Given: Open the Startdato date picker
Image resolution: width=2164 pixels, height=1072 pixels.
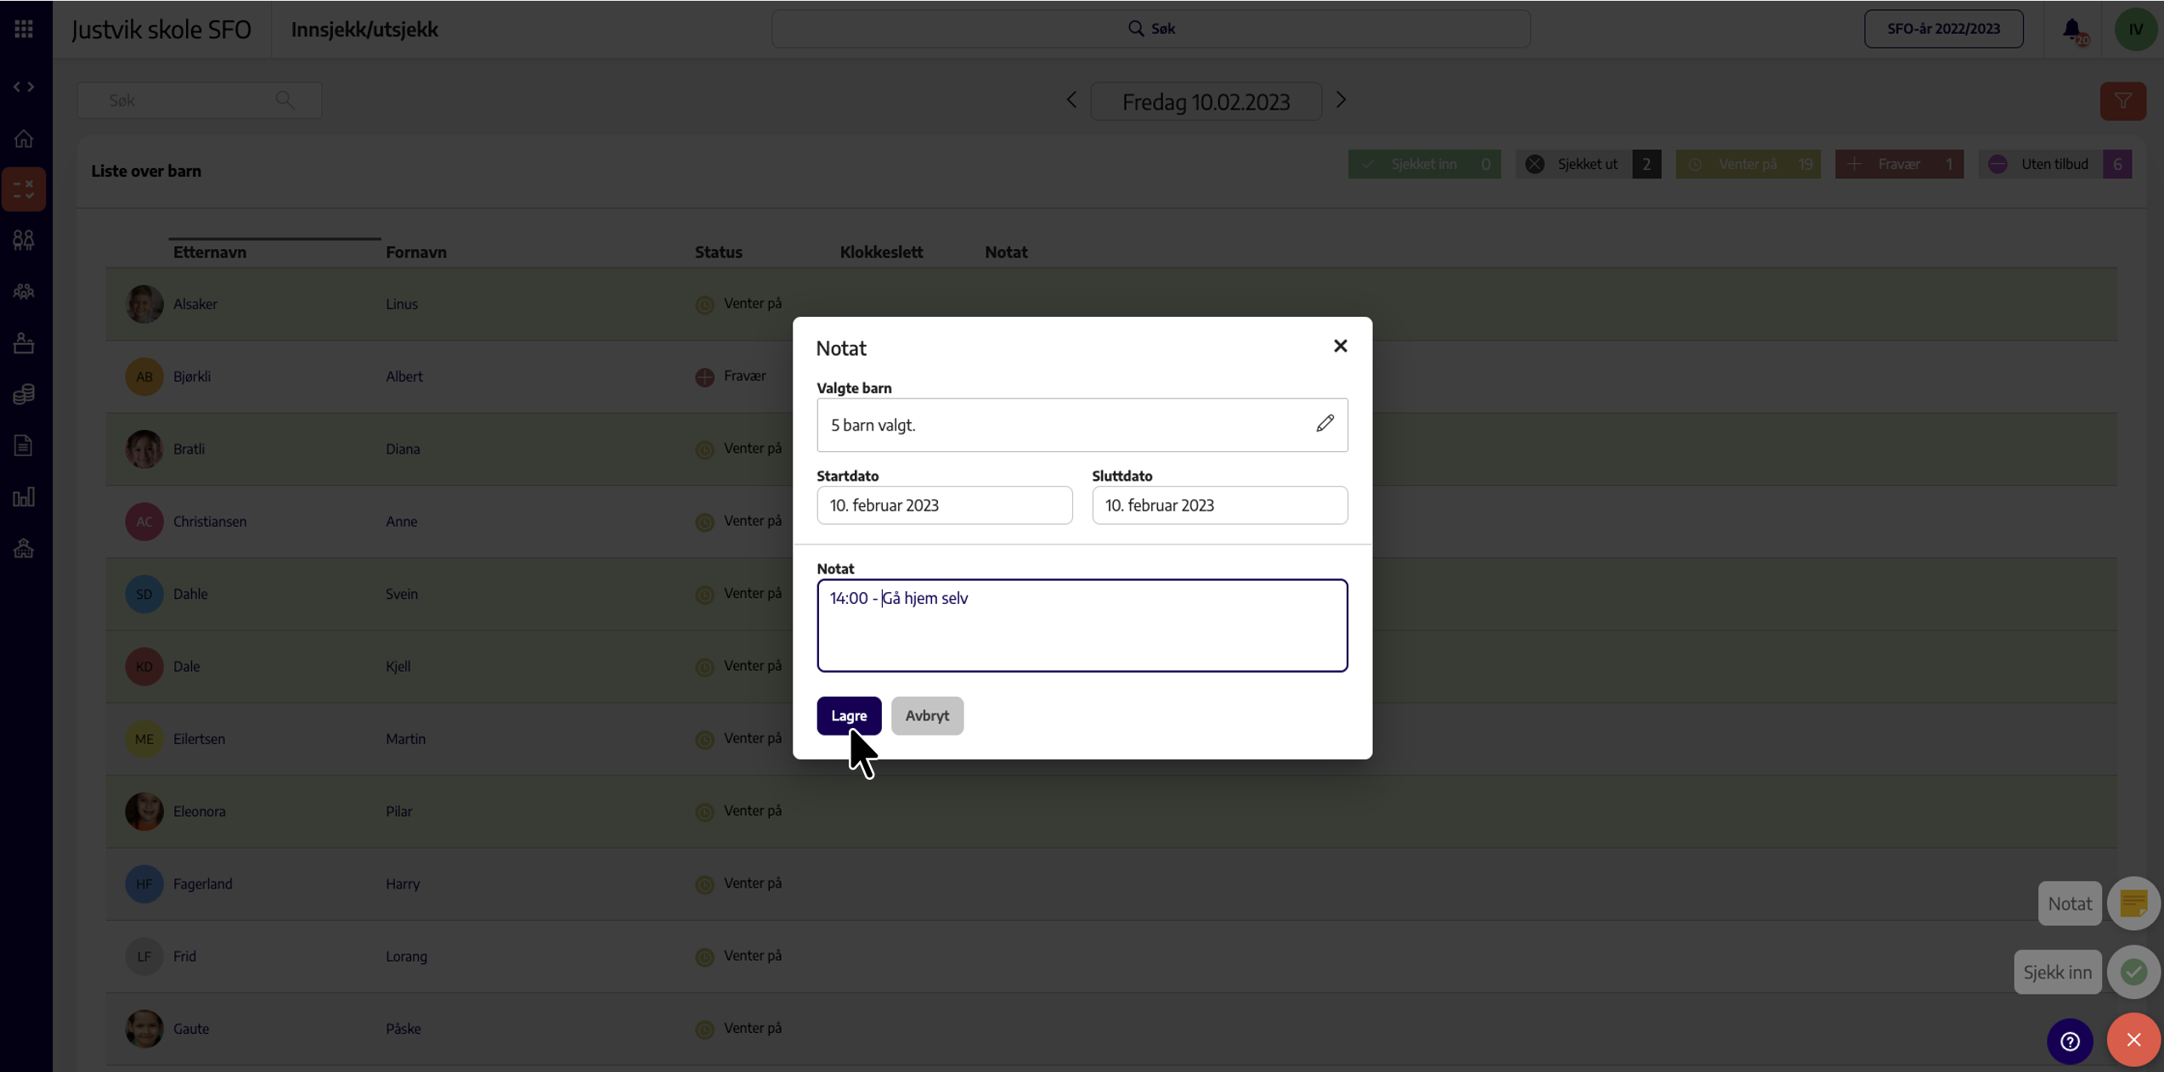Looking at the screenshot, I should [944, 505].
